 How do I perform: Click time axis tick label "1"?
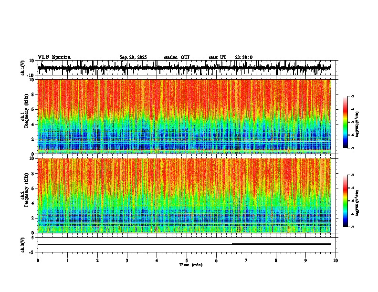(67, 261)
